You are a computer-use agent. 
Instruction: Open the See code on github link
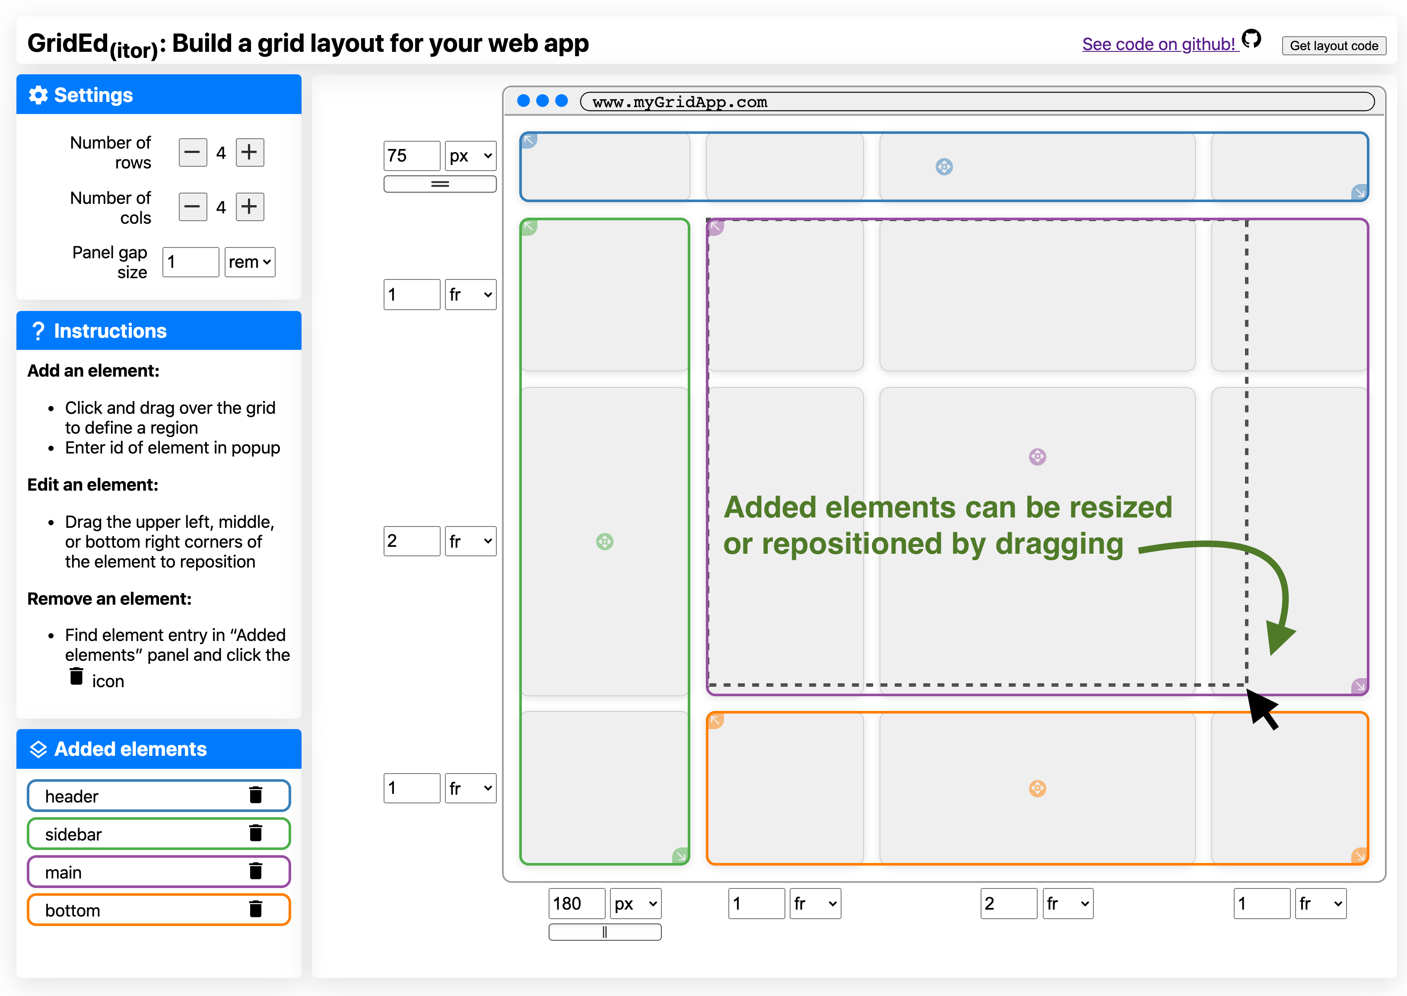pyautogui.click(x=1158, y=44)
